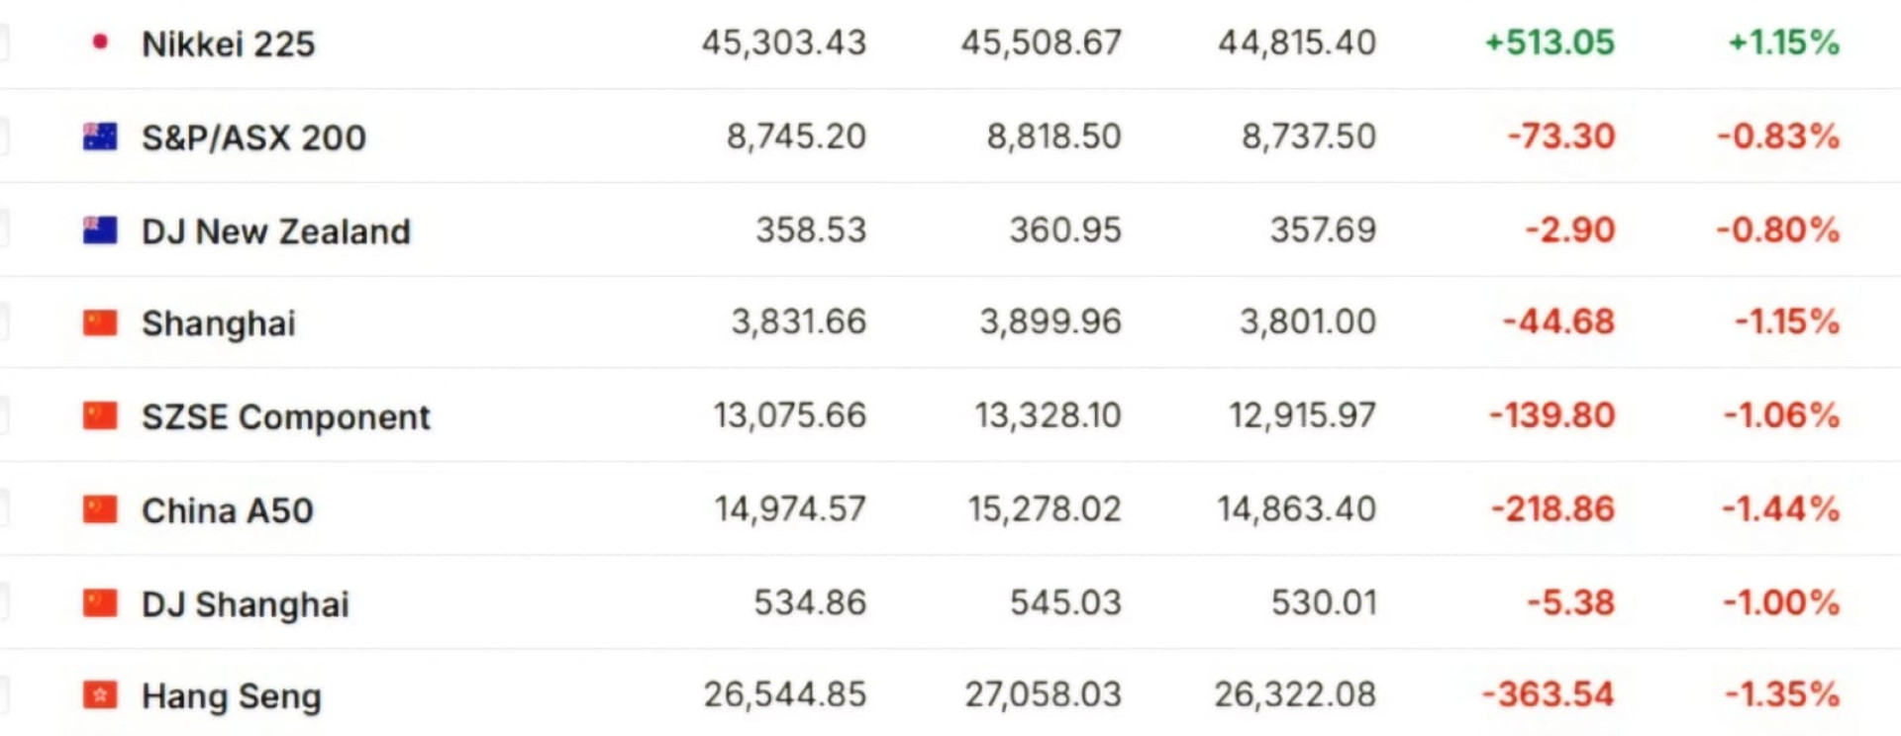Viewport: 1901px width, 736px height.
Task: Click the flag icon beside DJ Shanghai
Action: (100, 603)
